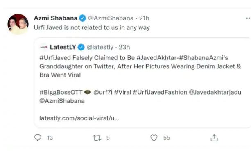Open the @Javedakhtarjadu mention
The image size is (251, 152).
(215, 93)
